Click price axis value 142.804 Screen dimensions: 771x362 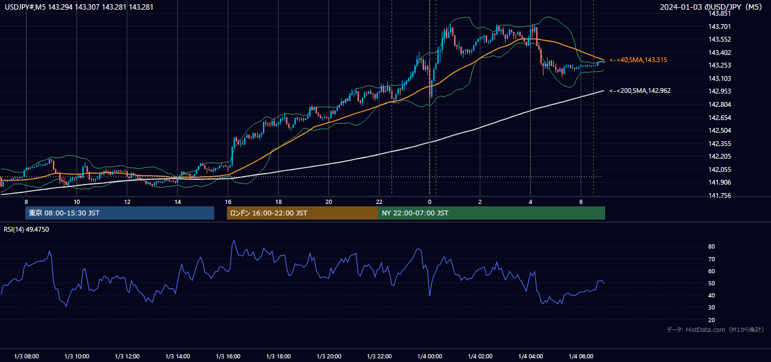[x=720, y=104]
